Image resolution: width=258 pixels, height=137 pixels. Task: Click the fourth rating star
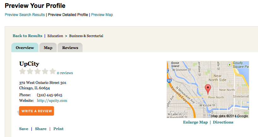coord(45,72)
